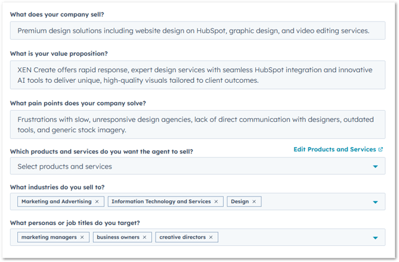The height and width of the screenshot is (262, 399).
Task: Select the business owners tag label
Action: (x=118, y=237)
